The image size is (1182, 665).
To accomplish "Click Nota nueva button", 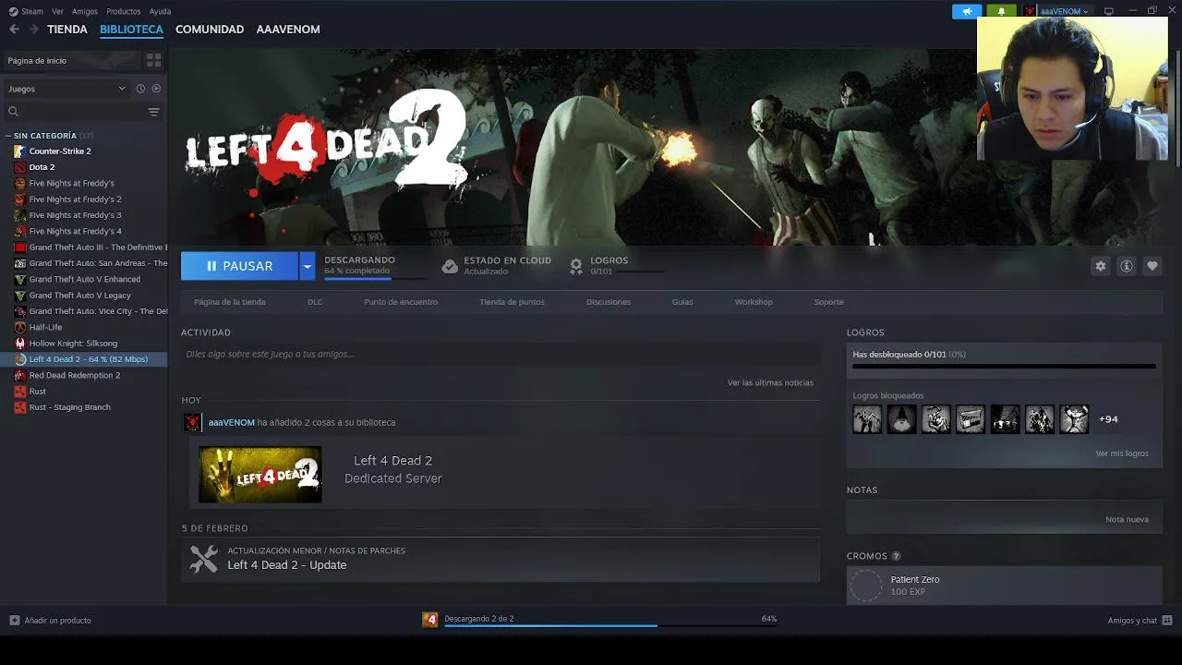I will [1127, 519].
